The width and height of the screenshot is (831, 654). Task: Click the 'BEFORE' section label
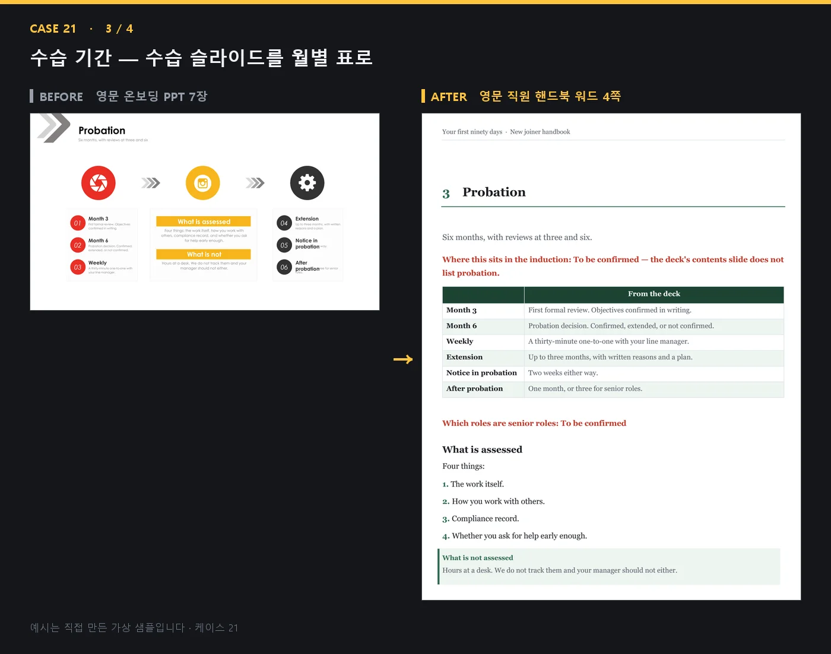pyautogui.click(x=61, y=97)
